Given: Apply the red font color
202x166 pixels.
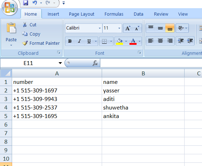Looking at the screenshot, I should (x=133, y=42).
